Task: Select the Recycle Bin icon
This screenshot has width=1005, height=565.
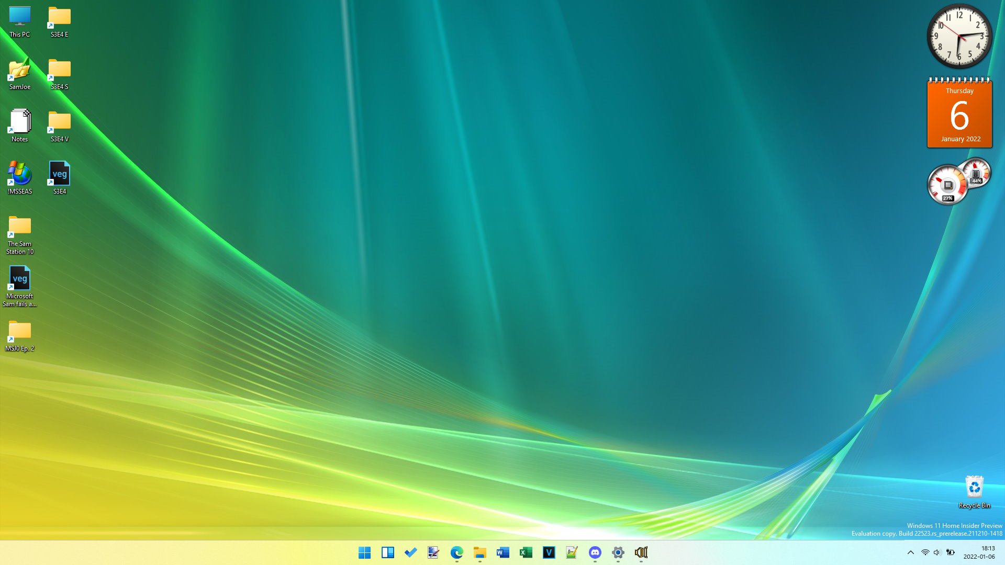Action: (x=975, y=492)
